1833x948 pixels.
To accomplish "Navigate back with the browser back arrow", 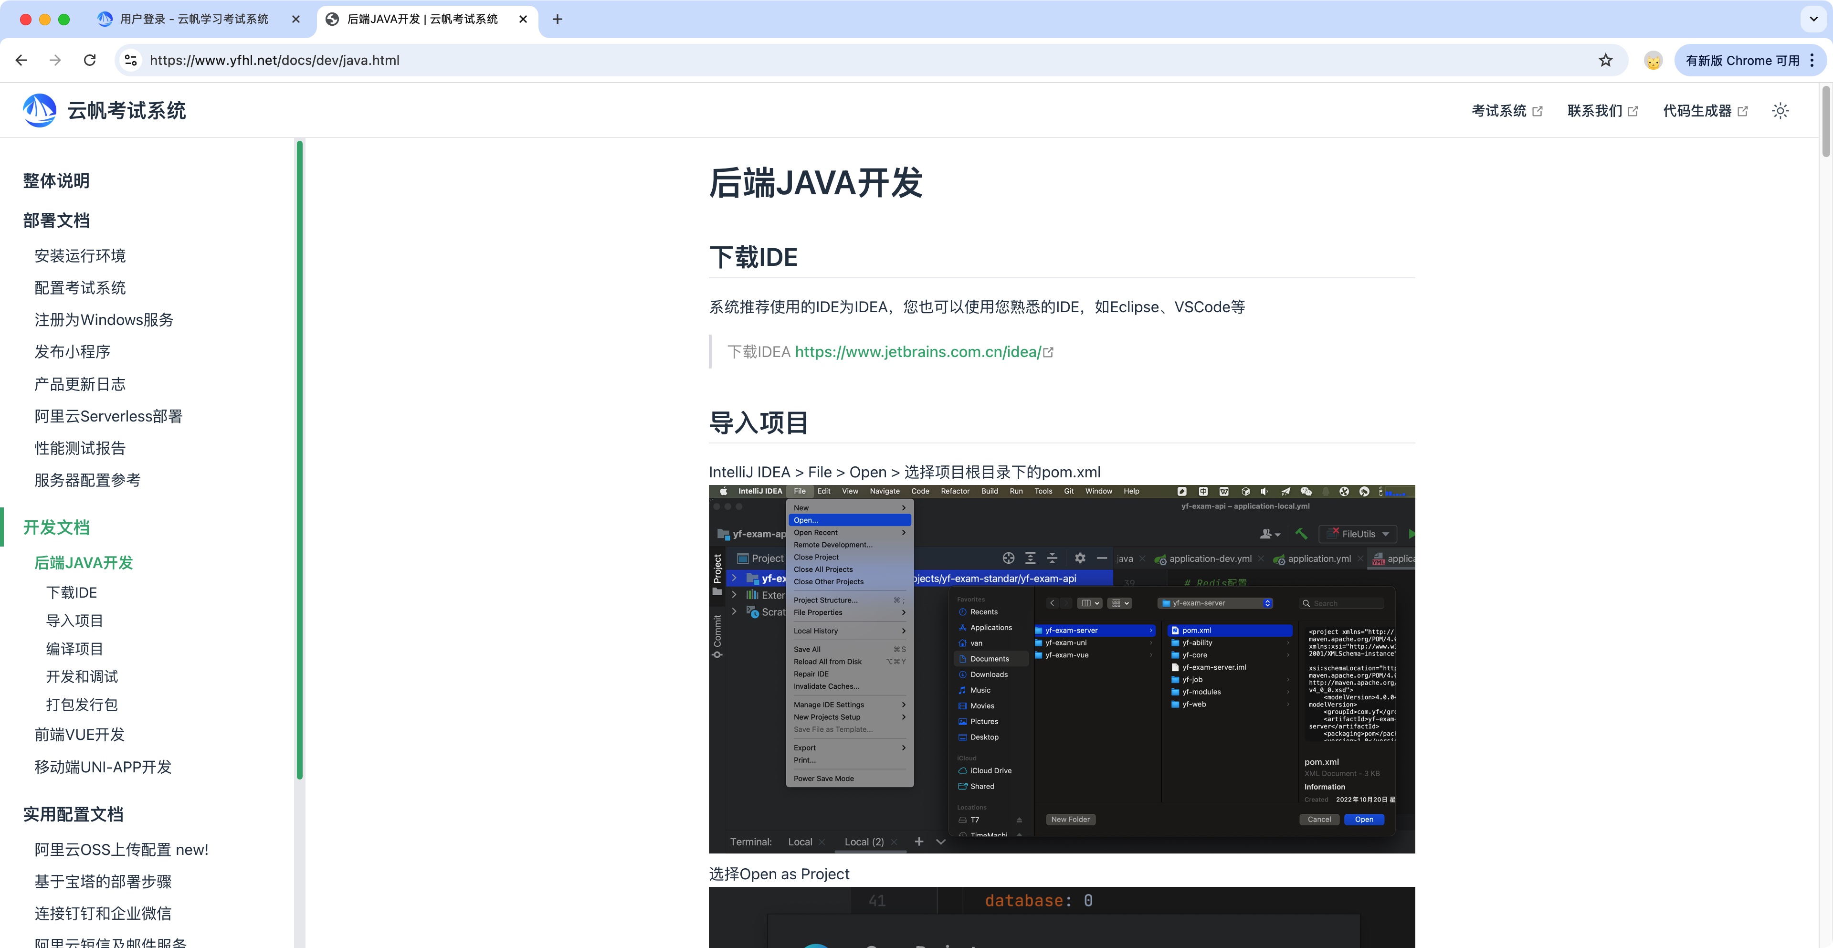I will point(21,60).
